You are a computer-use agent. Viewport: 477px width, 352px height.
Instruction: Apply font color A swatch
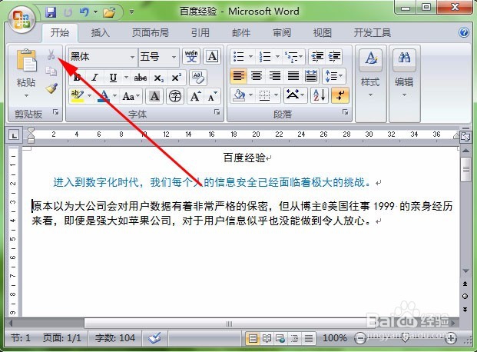pos(104,96)
